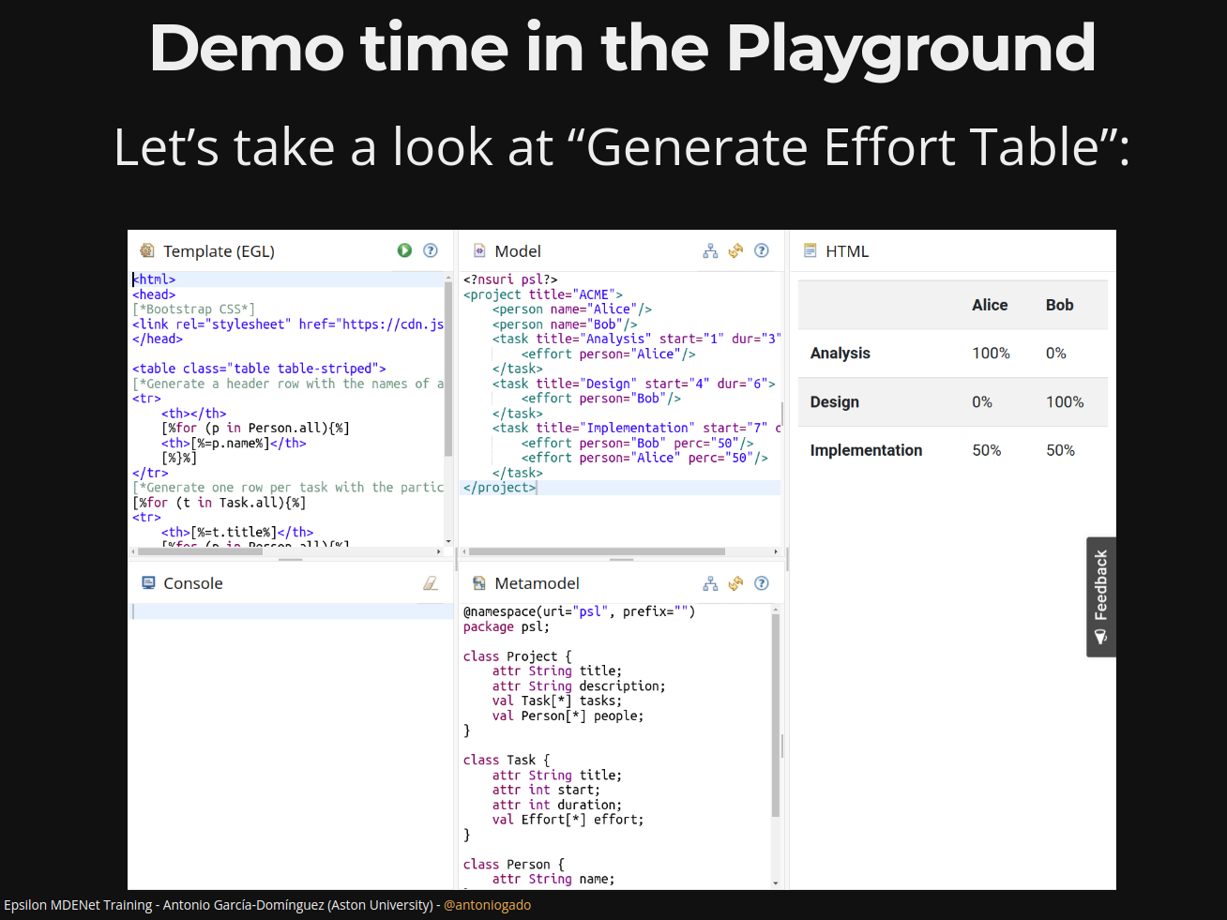
Task: Click the Template editor horizontal scrollbar
Action: (x=200, y=551)
